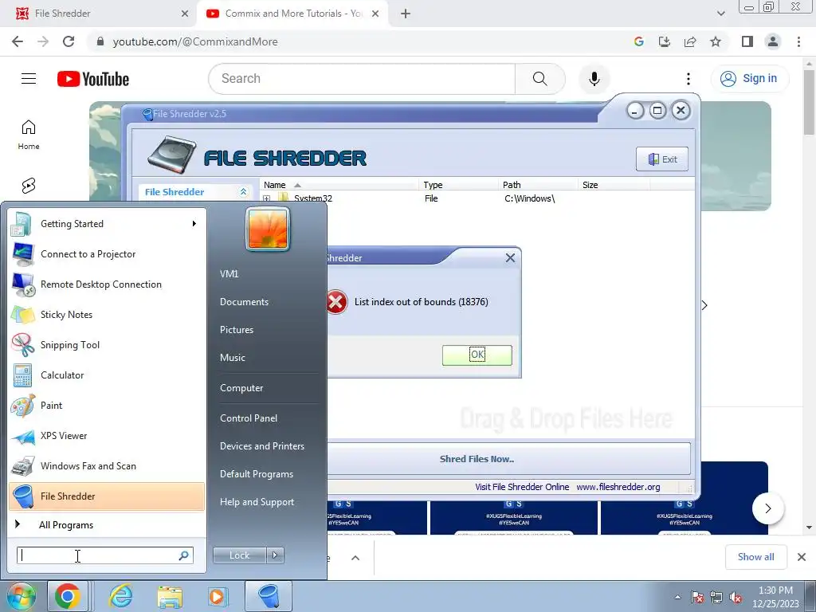Open shutdown options arrow beside Lock

tap(275, 555)
